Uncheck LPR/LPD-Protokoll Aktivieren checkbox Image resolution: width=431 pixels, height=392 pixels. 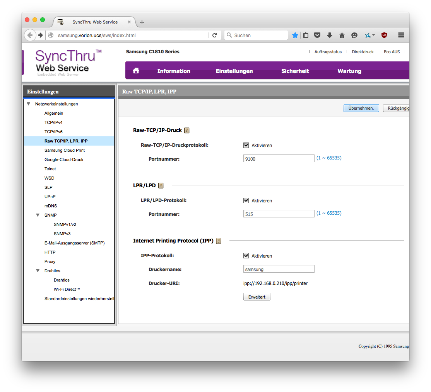point(246,201)
